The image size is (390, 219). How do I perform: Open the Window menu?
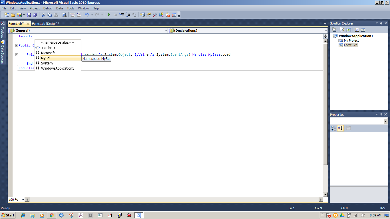(x=83, y=8)
